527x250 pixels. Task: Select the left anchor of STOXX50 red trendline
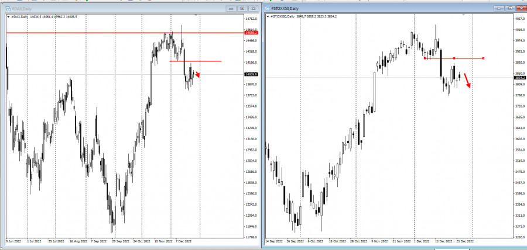[425, 58]
